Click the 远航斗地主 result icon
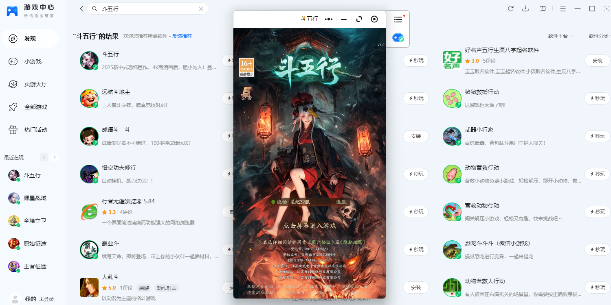Image resolution: width=611 pixels, height=305 pixels. click(x=89, y=98)
